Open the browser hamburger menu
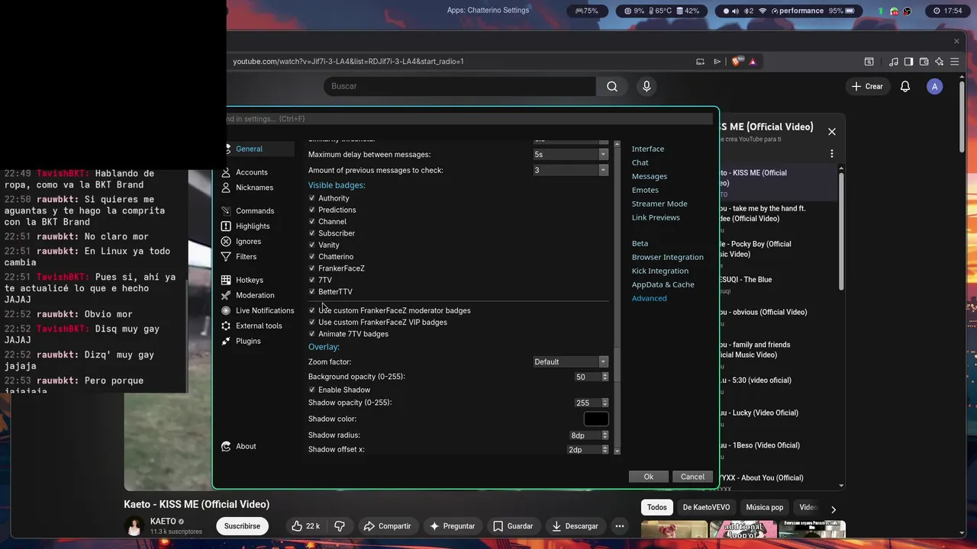The image size is (977, 549). coord(956,62)
